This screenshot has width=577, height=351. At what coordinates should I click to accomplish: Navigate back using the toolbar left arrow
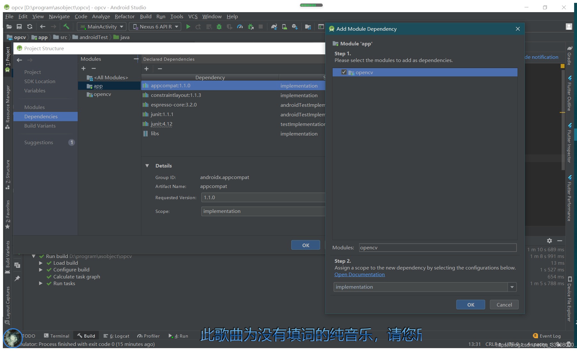click(x=43, y=27)
